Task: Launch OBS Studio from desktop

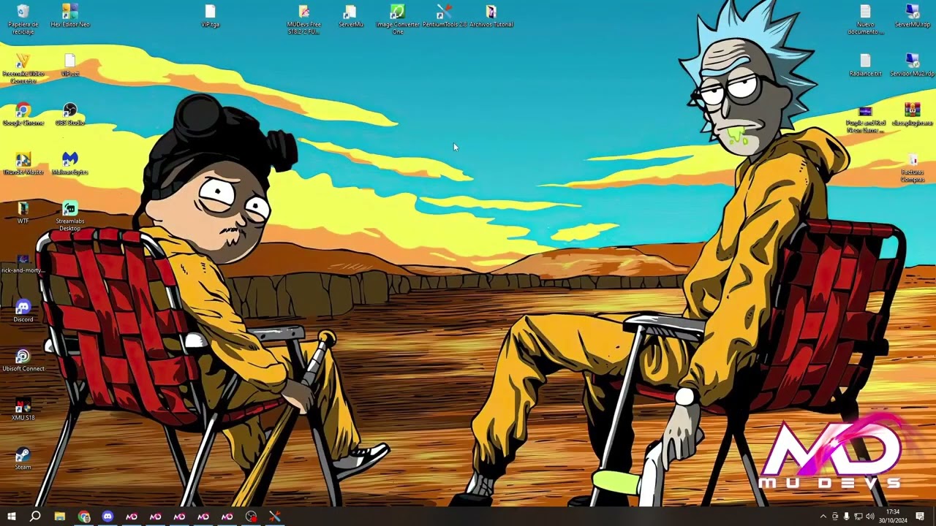Action: click(70, 114)
